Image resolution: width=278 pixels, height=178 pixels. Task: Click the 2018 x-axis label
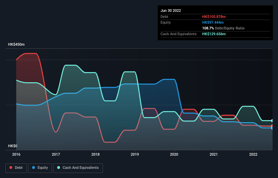click(x=95, y=154)
